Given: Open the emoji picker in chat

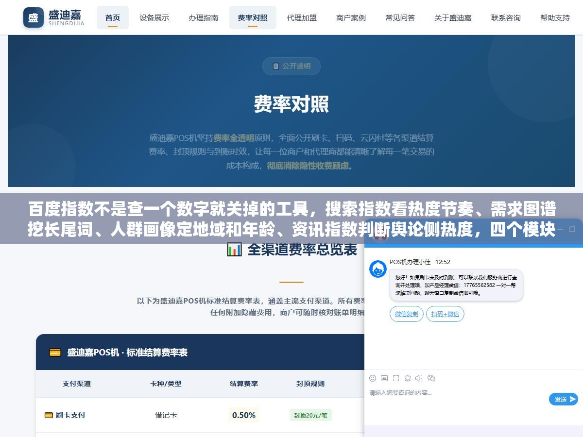Looking at the screenshot, I should click(x=373, y=378).
